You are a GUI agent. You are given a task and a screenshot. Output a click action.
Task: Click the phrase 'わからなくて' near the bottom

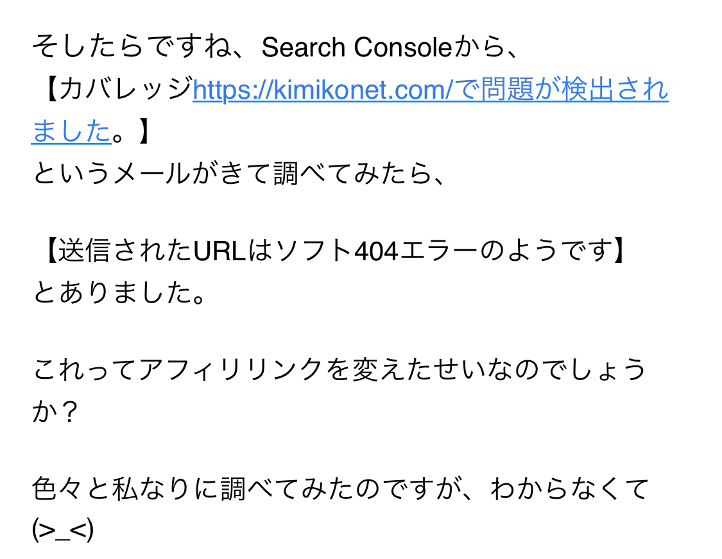[x=570, y=488]
